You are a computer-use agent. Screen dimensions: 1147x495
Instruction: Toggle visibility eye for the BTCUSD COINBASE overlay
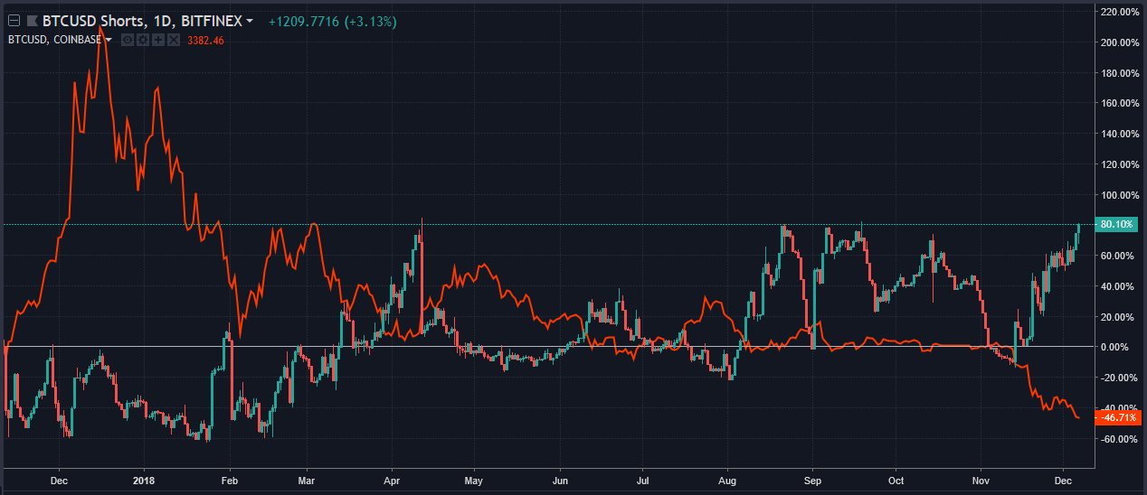coord(128,40)
